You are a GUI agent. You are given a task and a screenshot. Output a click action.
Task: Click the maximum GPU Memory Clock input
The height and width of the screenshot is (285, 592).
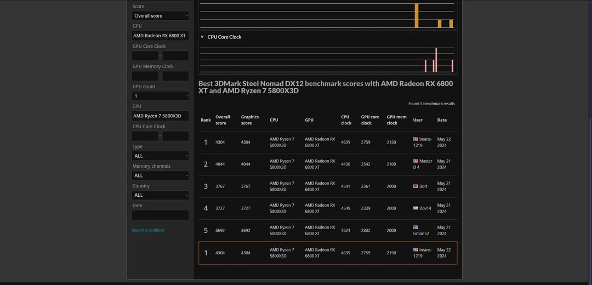click(175, 76)
